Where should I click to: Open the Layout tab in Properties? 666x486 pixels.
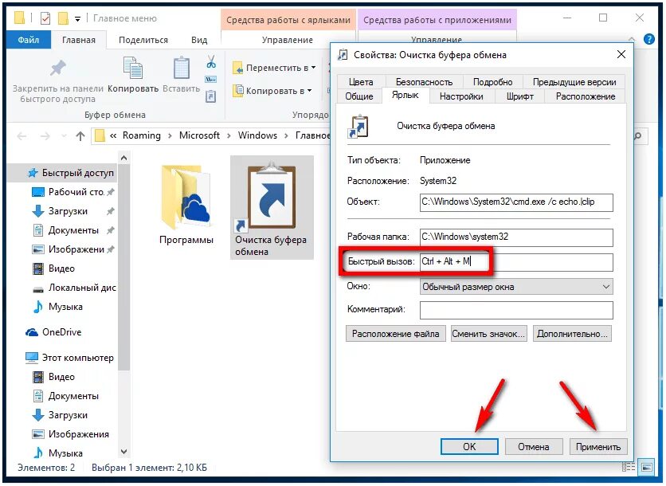pos(586,96)
